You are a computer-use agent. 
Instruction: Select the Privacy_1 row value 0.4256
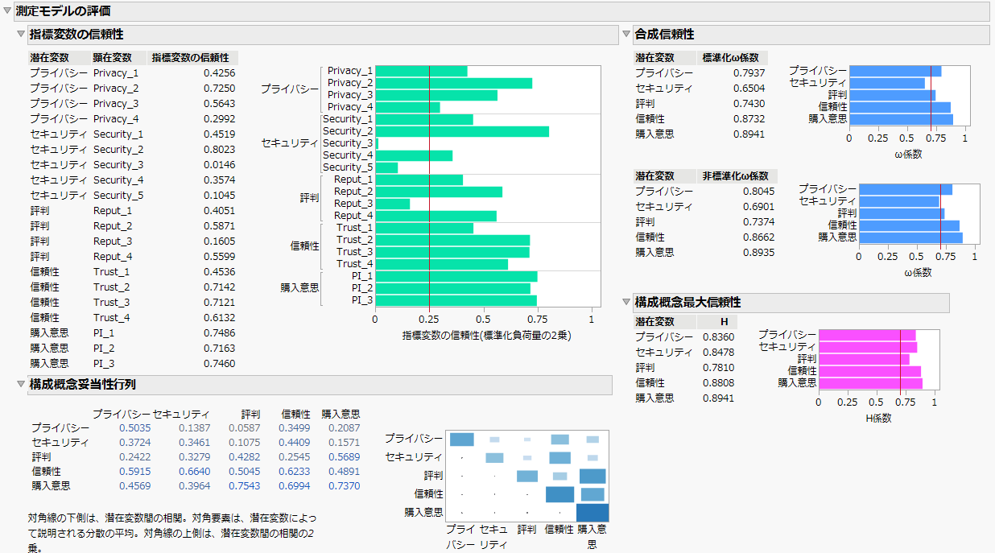[219, 73]
